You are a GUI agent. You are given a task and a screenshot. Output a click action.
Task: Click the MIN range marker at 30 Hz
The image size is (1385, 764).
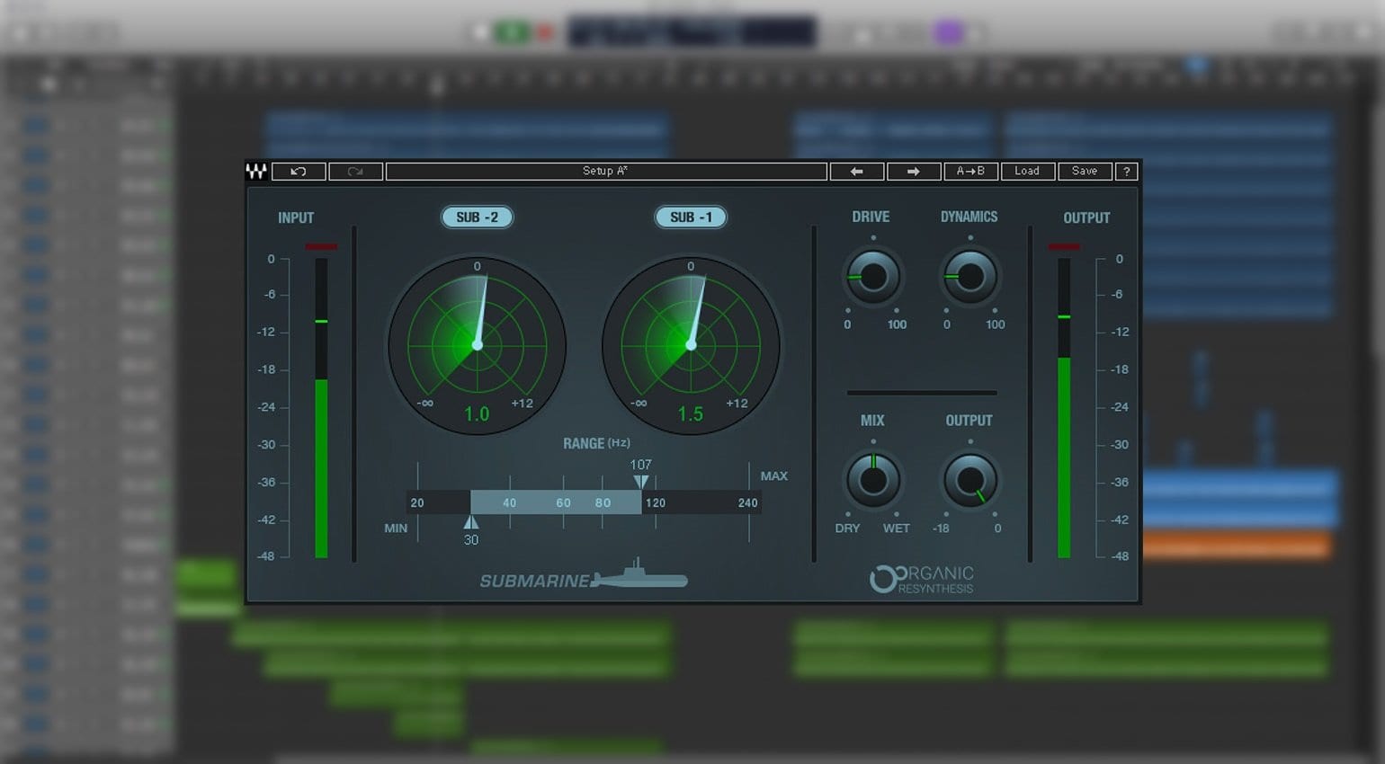tap(469, 521)
